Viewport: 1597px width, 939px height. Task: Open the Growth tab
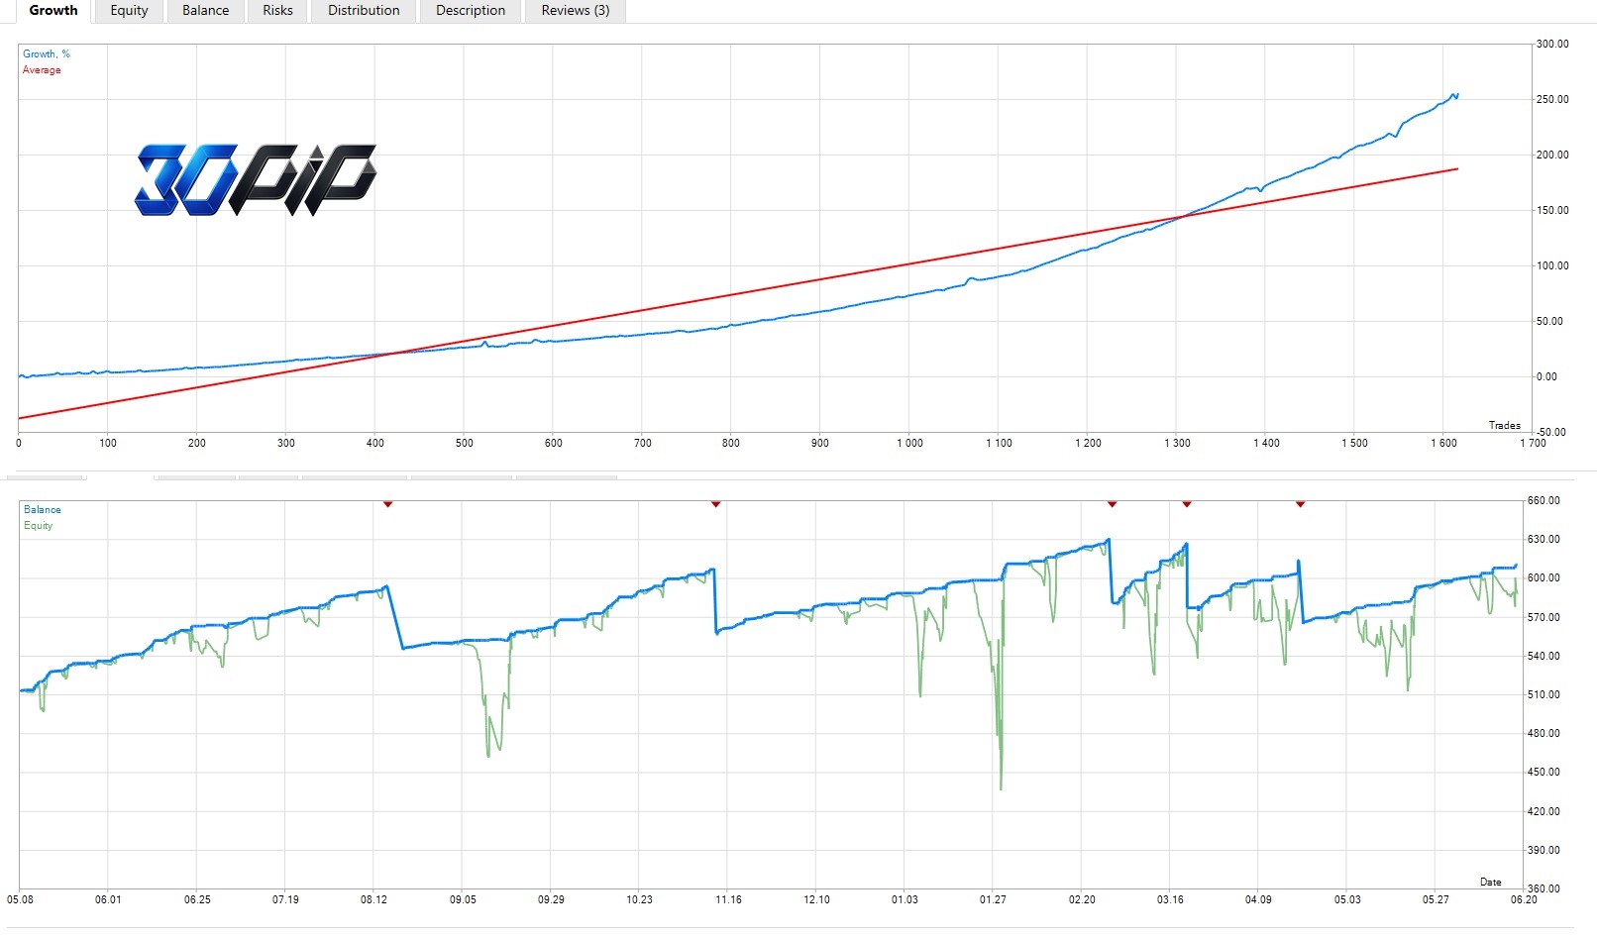coord(53,11)
